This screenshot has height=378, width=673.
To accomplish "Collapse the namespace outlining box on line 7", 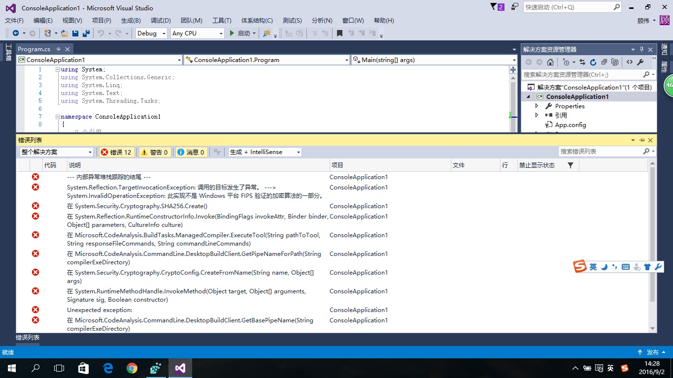I will [x=58, y=117].
